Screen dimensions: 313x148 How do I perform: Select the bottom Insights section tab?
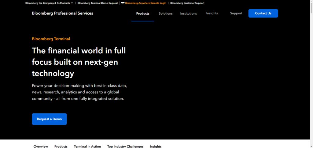pos(156,146)
